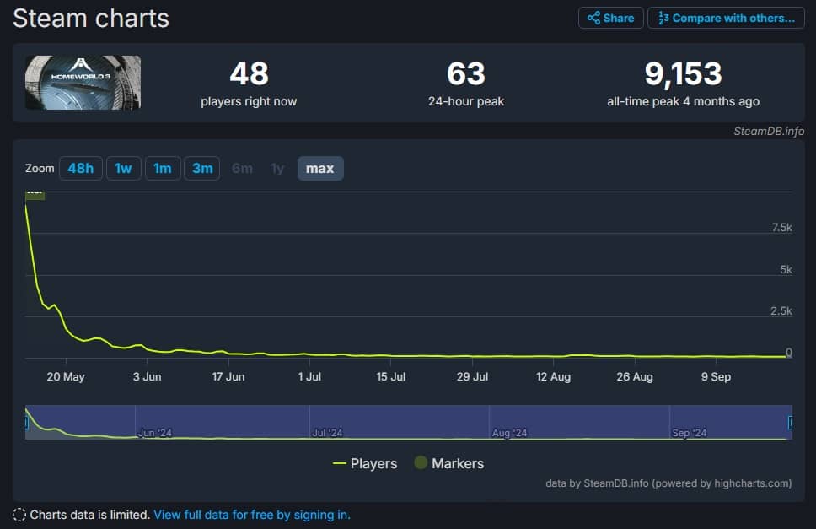Click the 26 Aug axis label
This screenshot has height=529, width=816.
pyautogui.click(x=635, y=376)
